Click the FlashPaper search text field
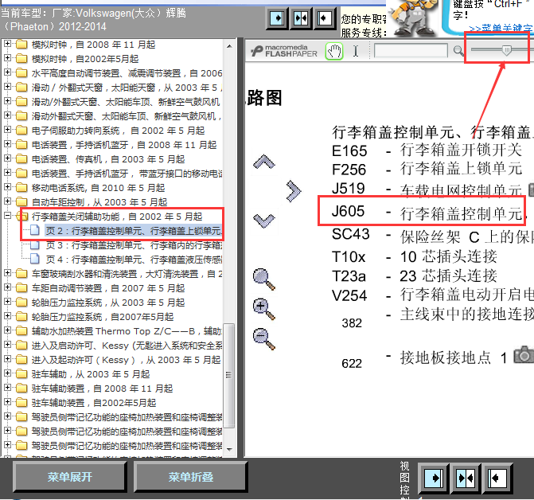Viewport: 534px width, 500px height. click(x=411, y=51)
